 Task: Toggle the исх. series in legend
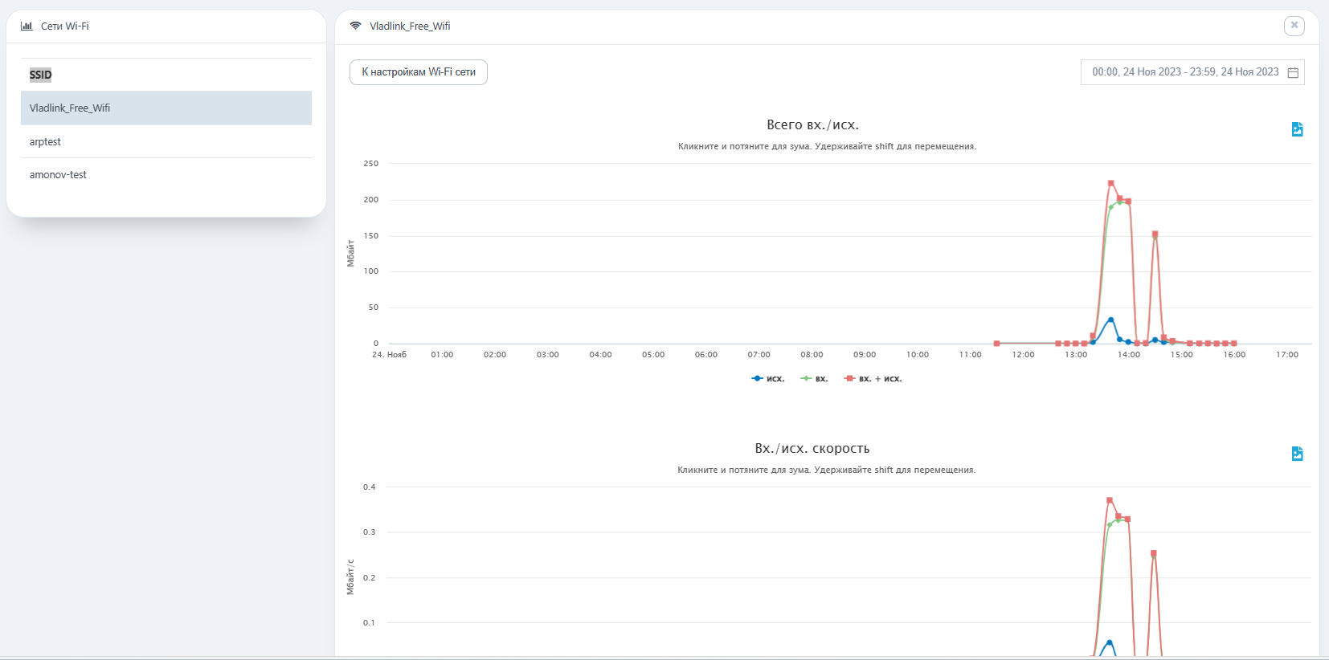767,378
